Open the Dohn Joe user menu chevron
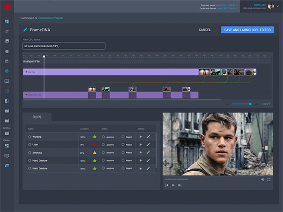Viewport: 283px width, 212px height. pos(278,6)
